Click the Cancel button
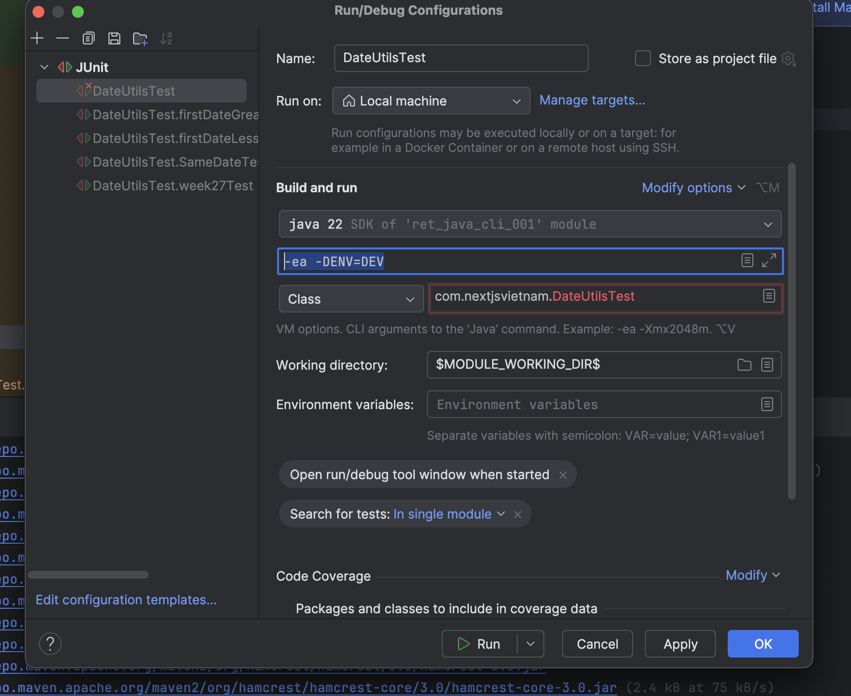 598,644
